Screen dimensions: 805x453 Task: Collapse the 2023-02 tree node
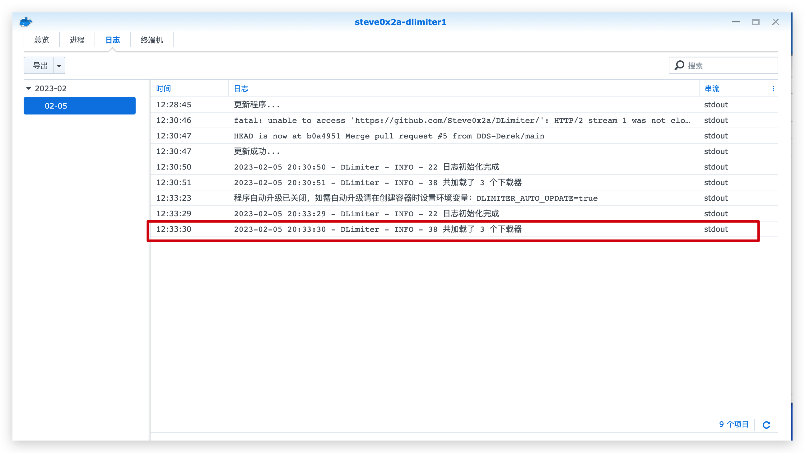tap(28, 88)
